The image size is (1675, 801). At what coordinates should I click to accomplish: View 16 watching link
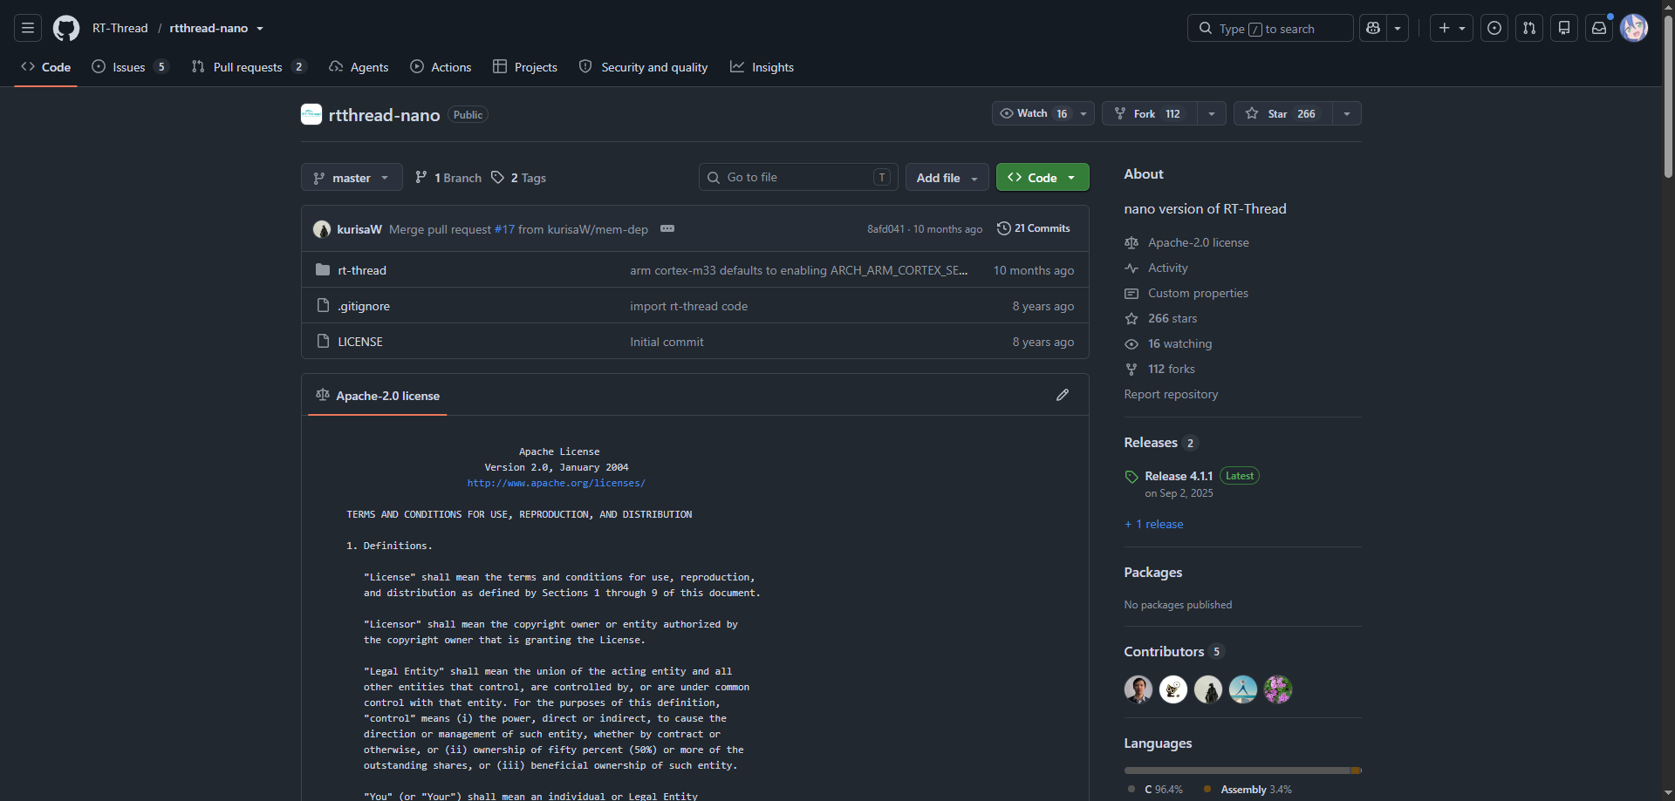click(x=1179, y=343)
